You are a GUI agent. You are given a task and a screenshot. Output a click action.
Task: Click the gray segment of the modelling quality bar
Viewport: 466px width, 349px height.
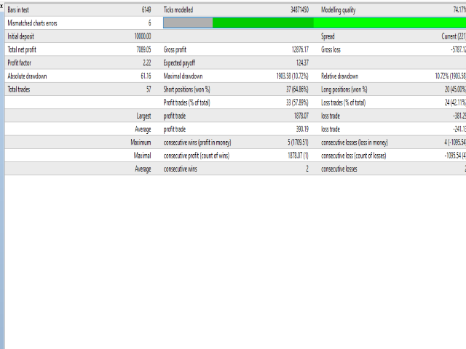click(188, 23)
